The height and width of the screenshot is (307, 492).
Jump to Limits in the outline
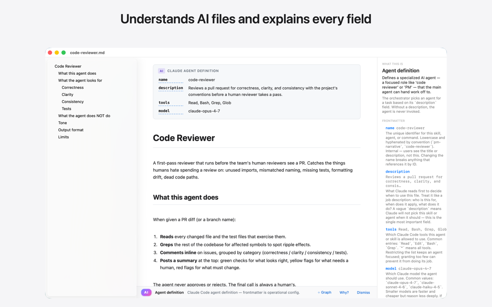[63, 137]
